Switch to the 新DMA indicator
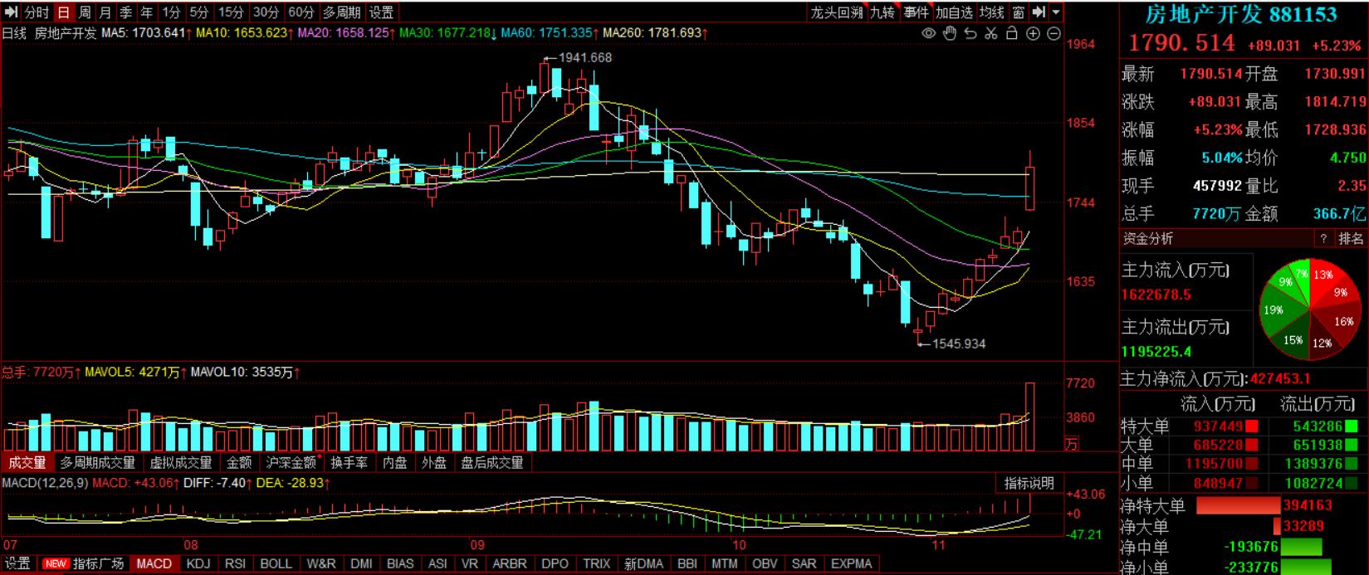 click(644, 563)
